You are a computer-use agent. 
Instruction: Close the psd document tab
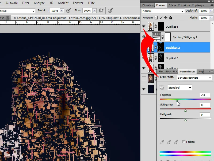[x=8, y=18]
